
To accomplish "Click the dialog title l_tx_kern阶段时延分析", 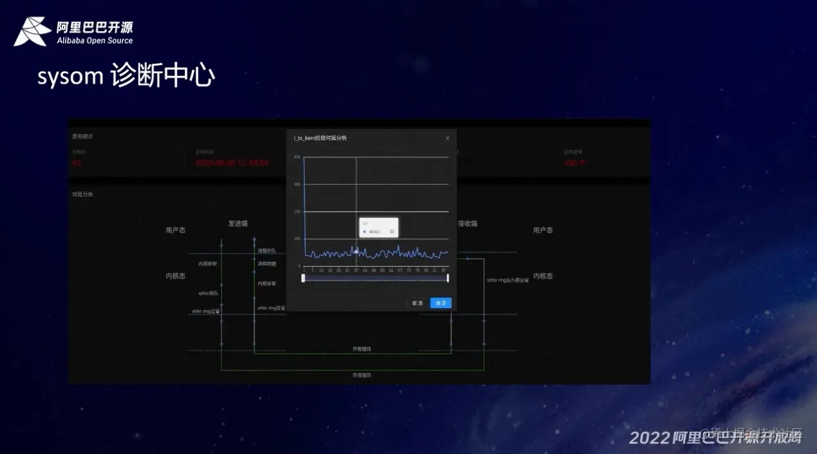I will click(x=321, y=138).
